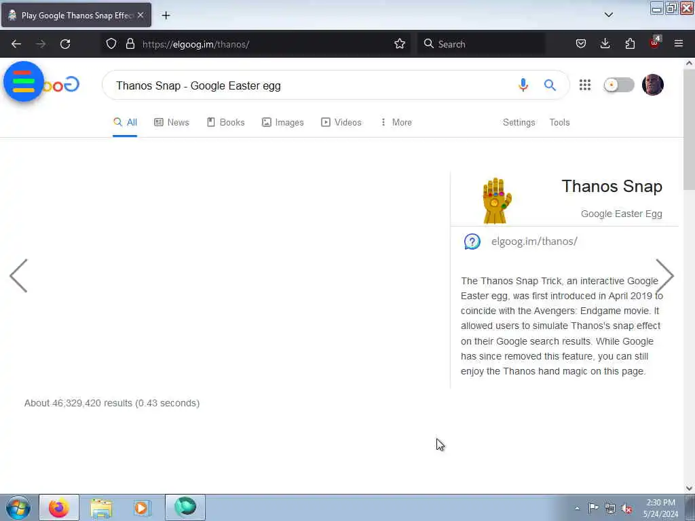Image resolution: width=695 pixels, height=521 pixels.
Task: Switch to the Videos tab
Action: pos(341,122)
